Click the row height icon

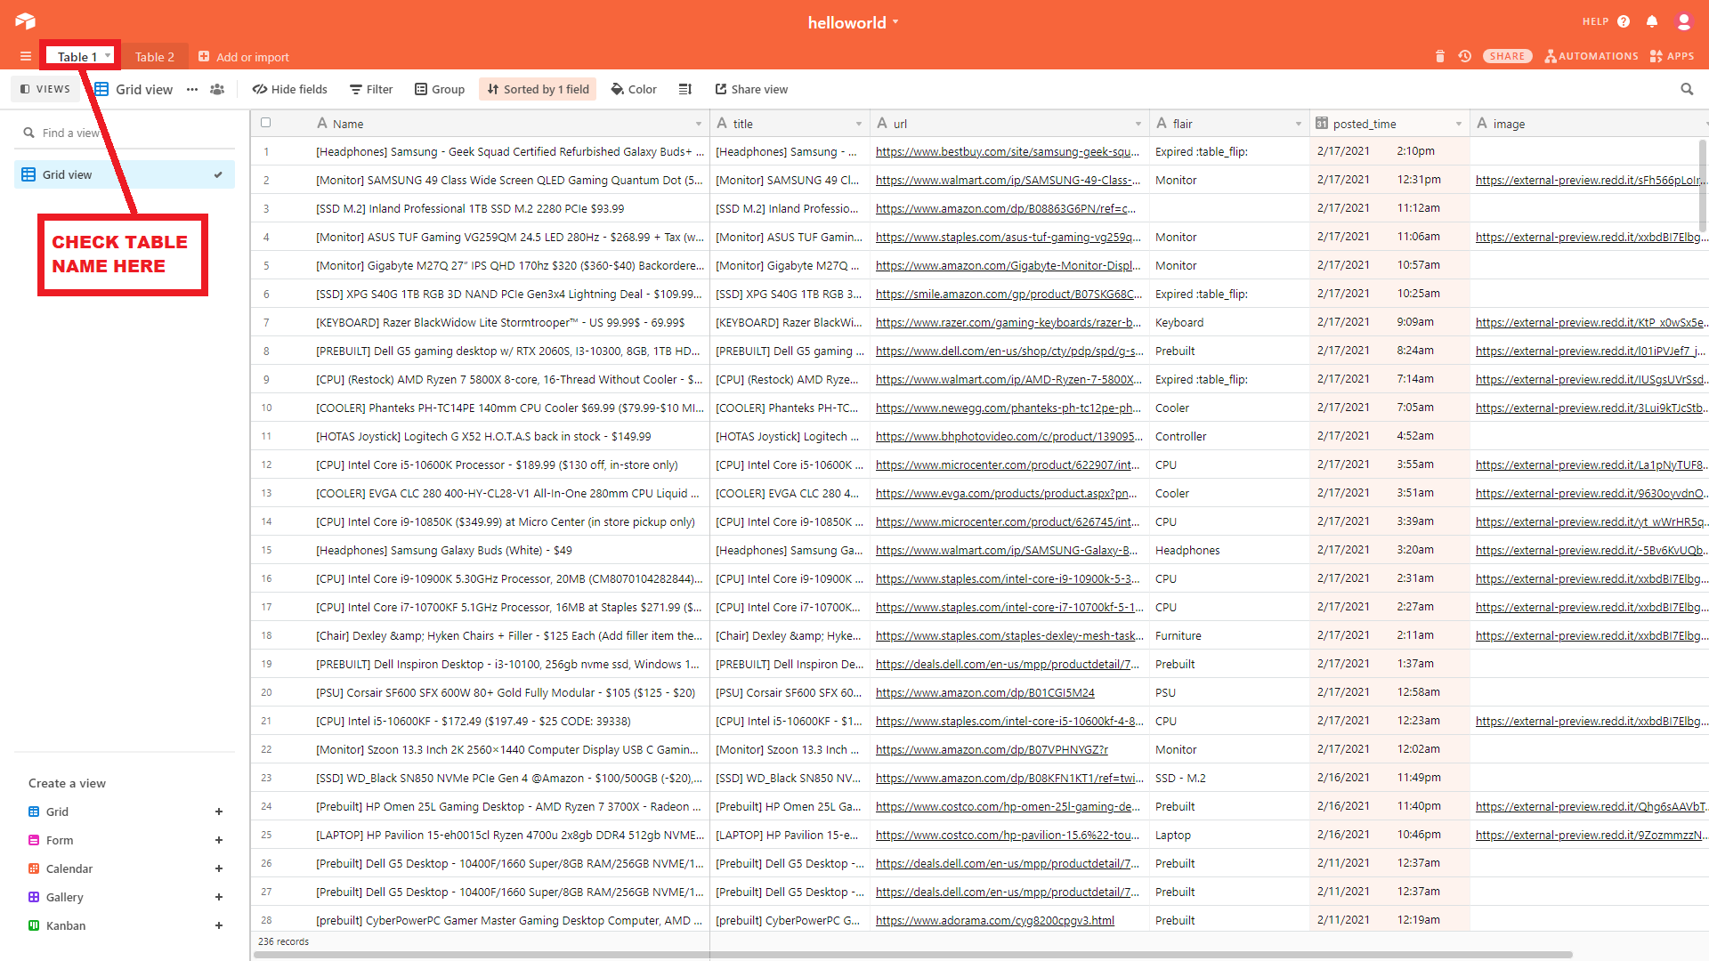pyautogui.click(x=685, y=89)
